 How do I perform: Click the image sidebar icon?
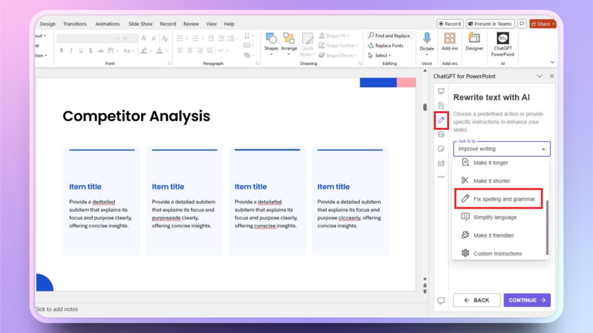441,134
